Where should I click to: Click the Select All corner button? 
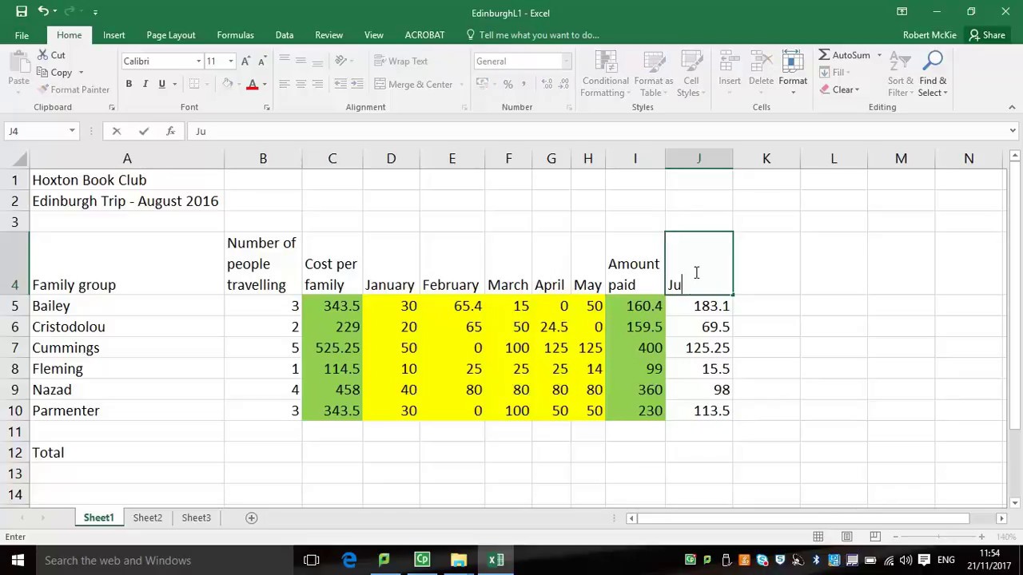(x=14, y=158)
